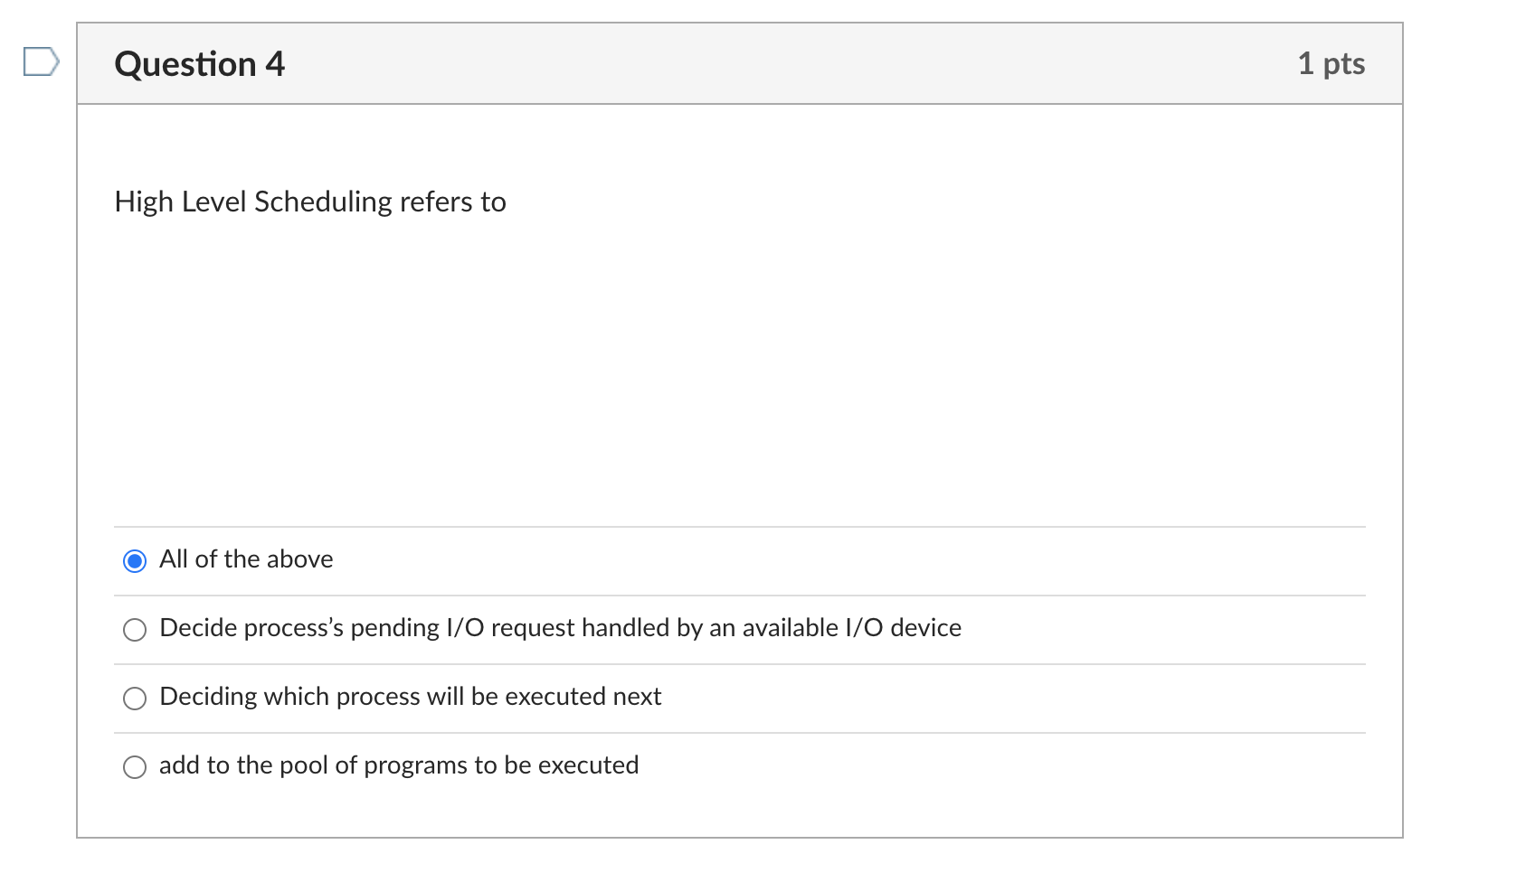
Task: Click the "1 pts" point value label
Action: pos(1331,63)
